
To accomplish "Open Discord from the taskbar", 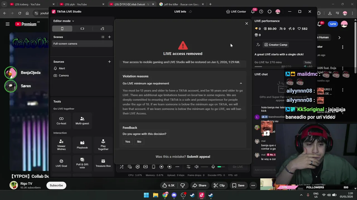I will [x=174, y=195].
